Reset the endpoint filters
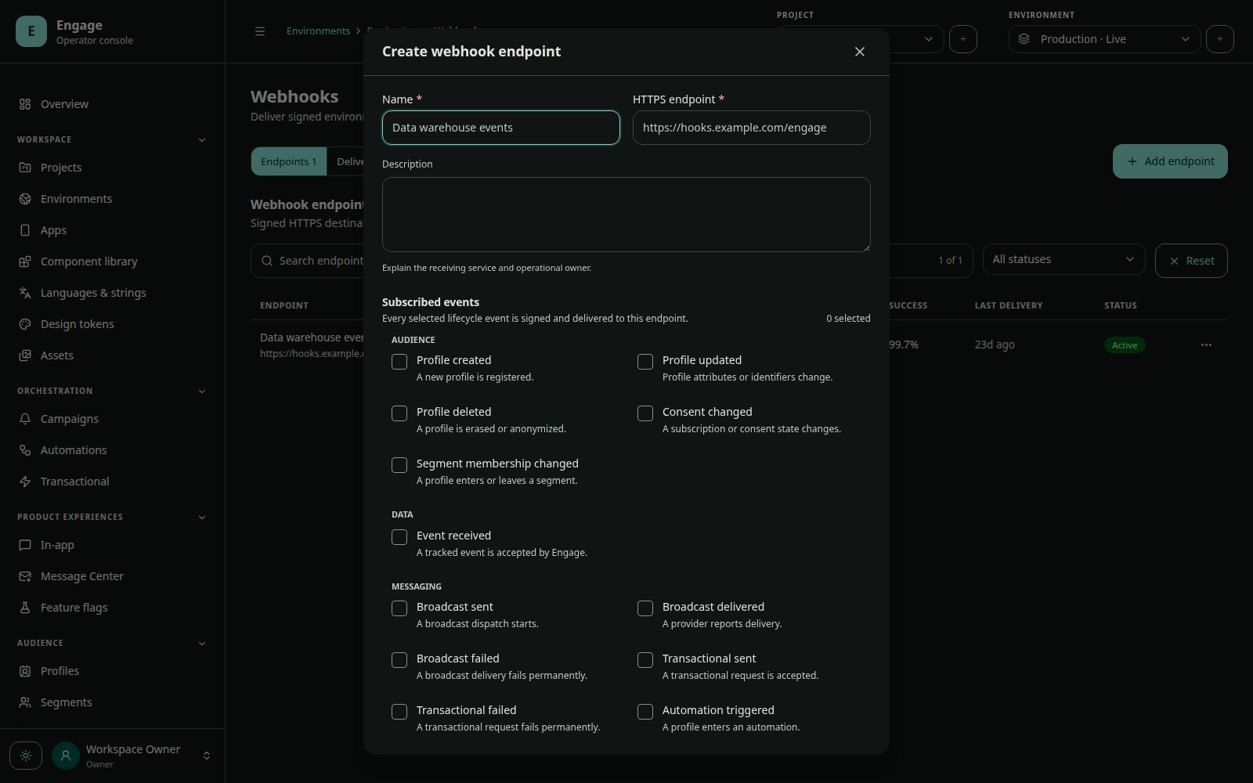 [1191, 261]
